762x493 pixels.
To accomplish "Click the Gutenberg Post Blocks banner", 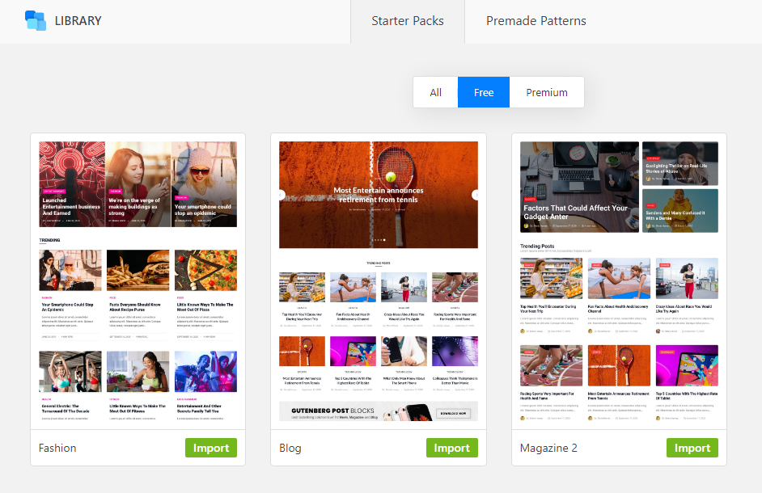I will [x=379, y=411].
